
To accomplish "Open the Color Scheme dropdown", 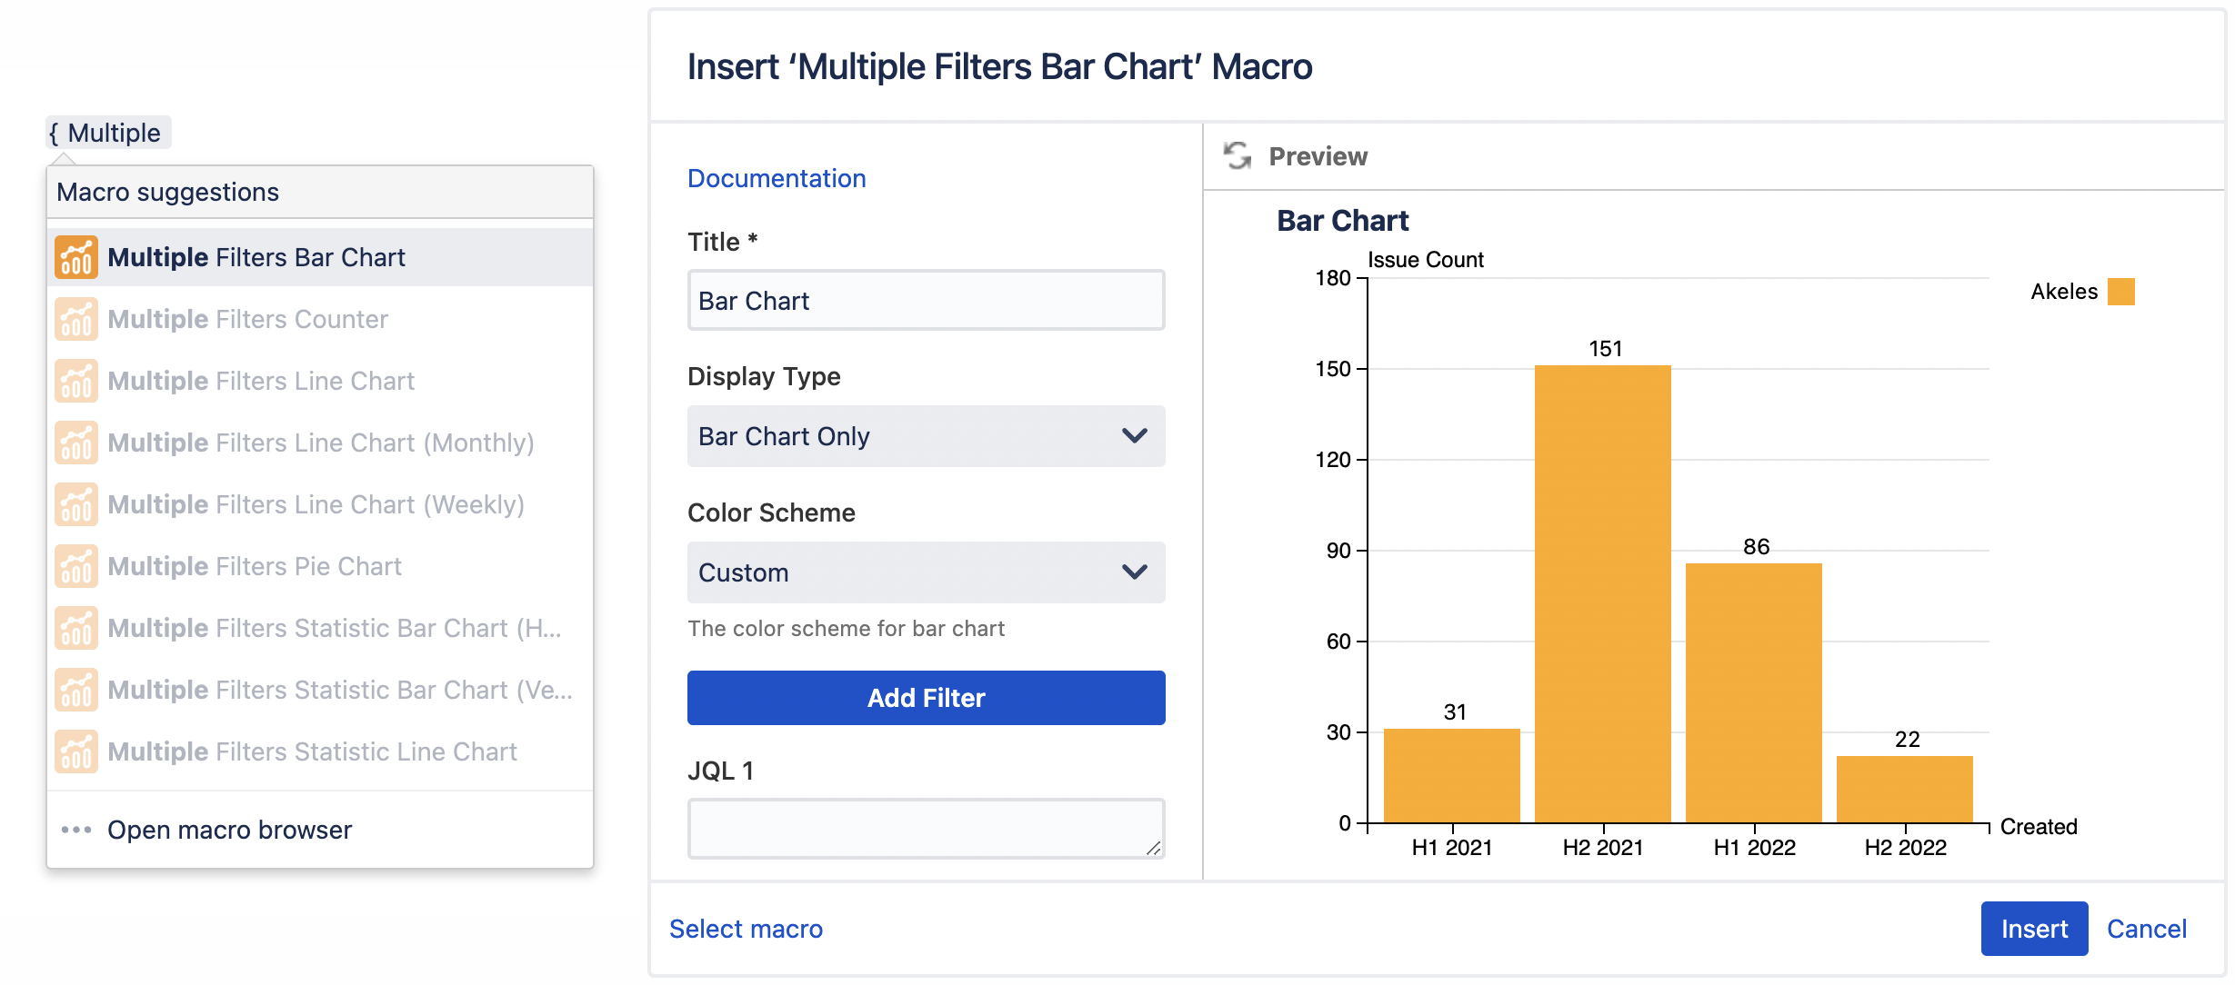I will (x=925, y=572).
